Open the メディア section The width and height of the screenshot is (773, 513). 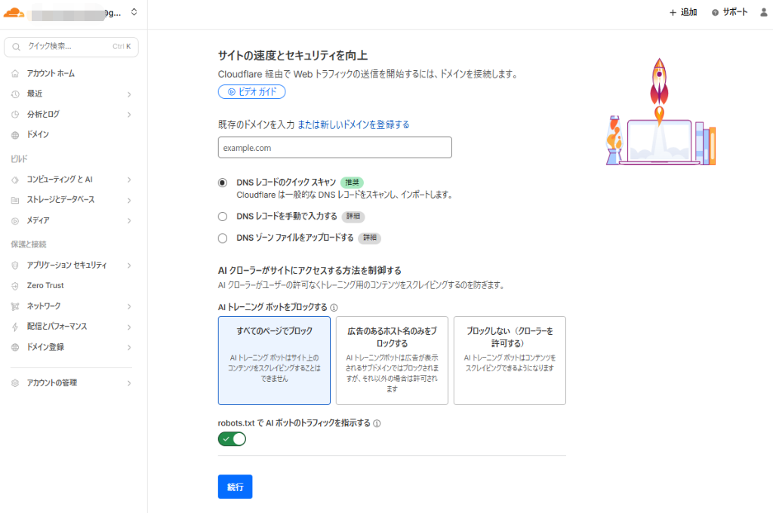[34, 220]
